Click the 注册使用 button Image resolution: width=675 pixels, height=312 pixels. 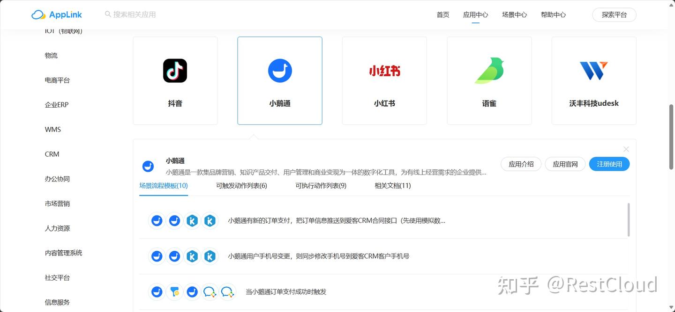tap(609, 164)
